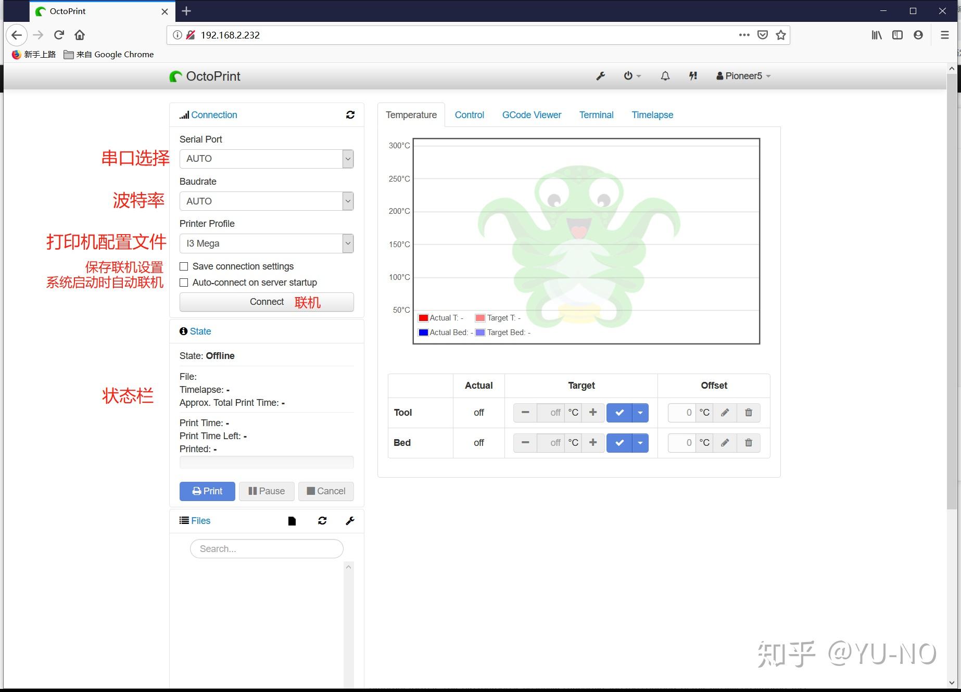
Task: Expand the Pioneer5 user menu
Action: (743, 76)
